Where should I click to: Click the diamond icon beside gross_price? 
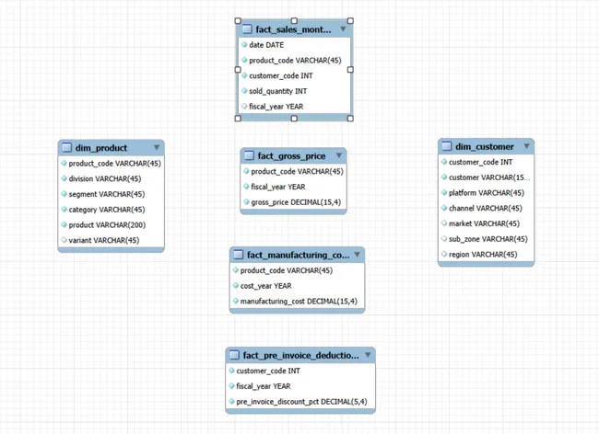[246, 202]
